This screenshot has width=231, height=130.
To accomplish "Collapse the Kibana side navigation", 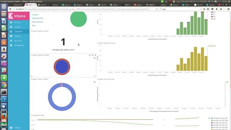I will 18,127.
